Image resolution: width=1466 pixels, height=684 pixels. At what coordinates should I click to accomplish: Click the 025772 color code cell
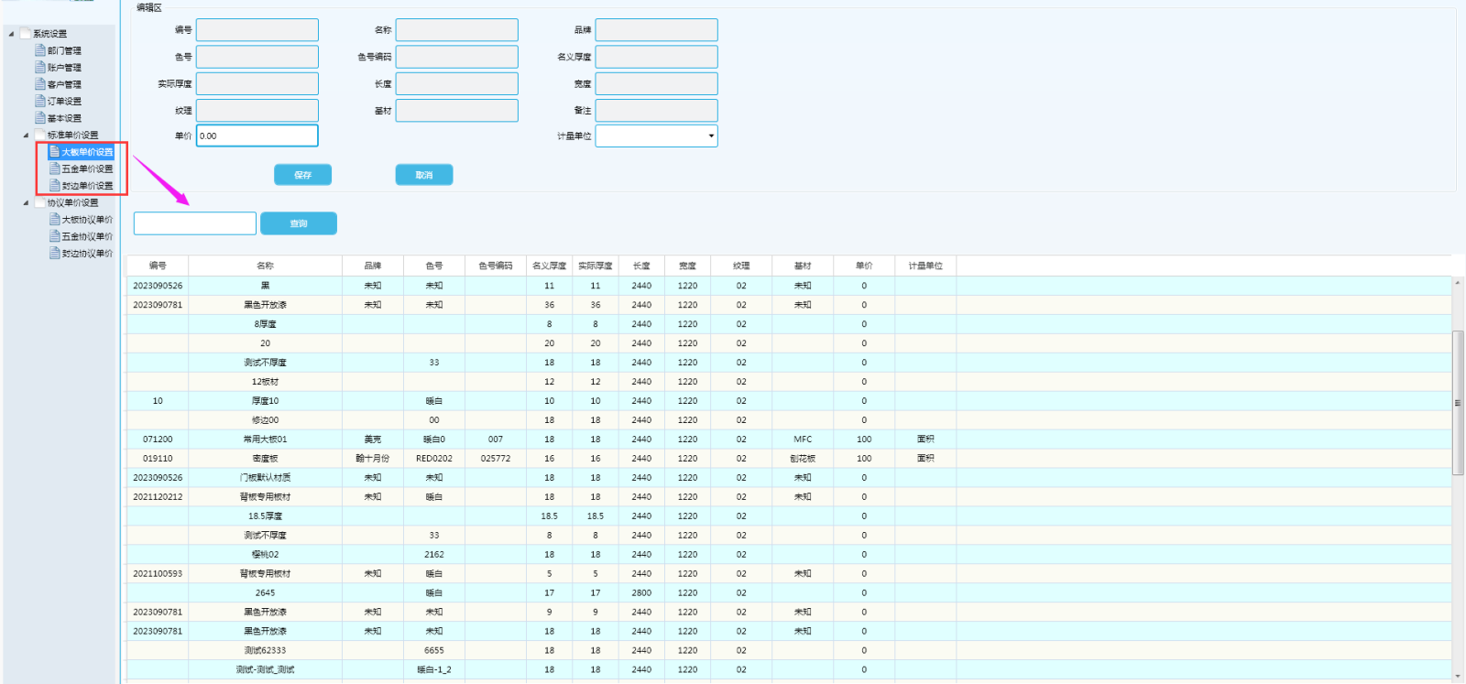tap(496, 459)
